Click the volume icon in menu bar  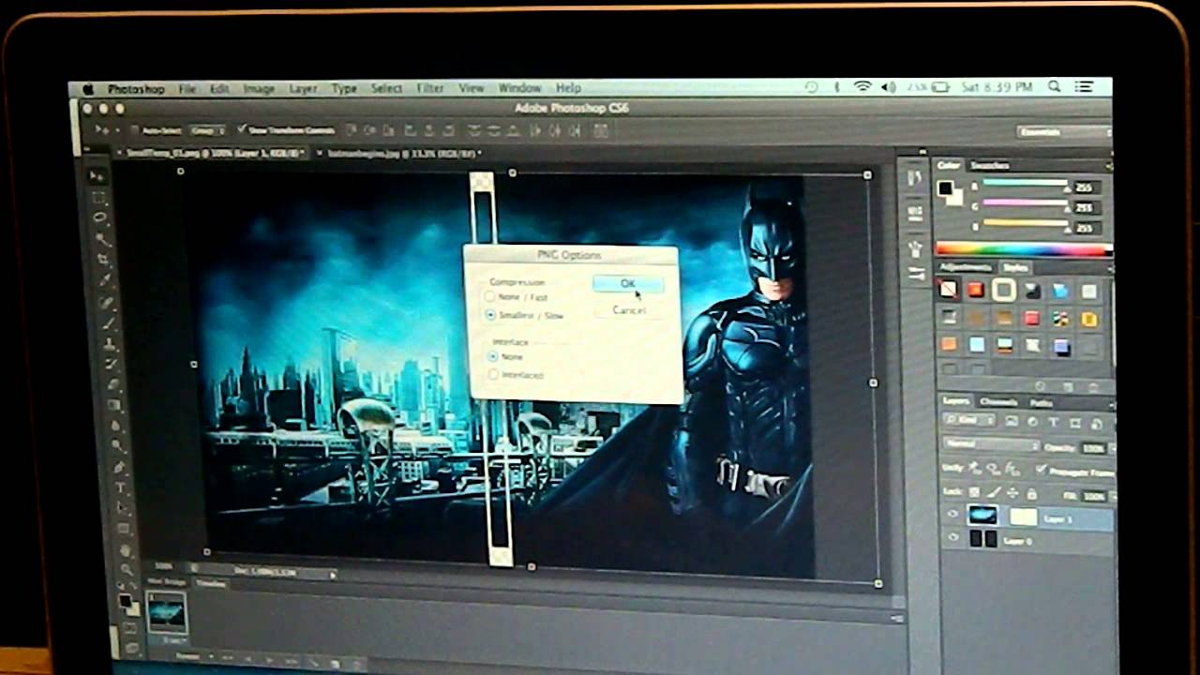click(x=887, y=86)
